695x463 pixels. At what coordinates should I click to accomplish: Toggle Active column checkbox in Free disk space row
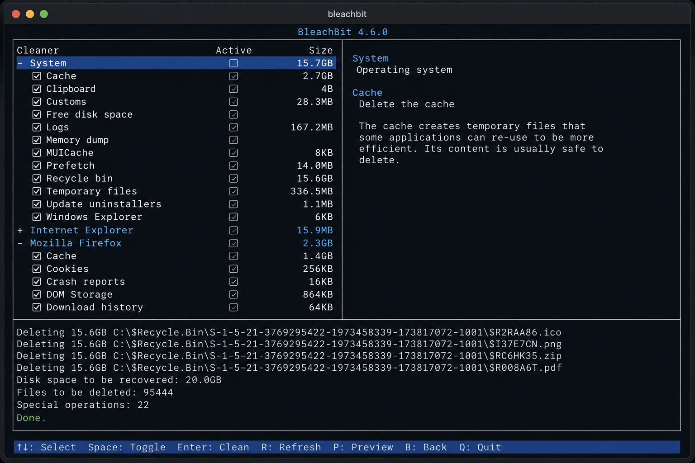[233, 114]
